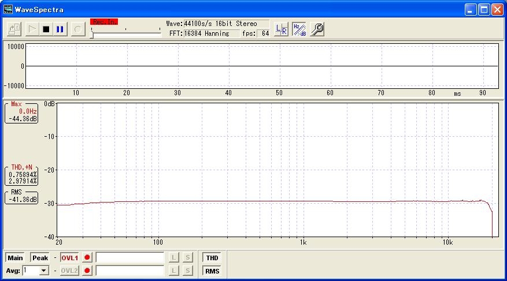
Task: Click the open file icon
Action: click(x=14, y=29)
